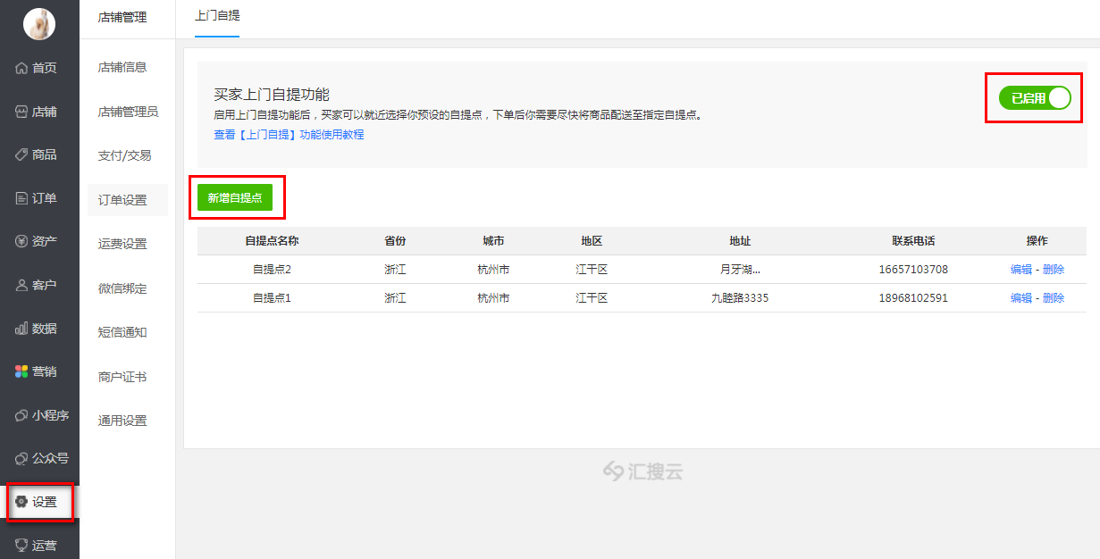Image resolution: width=1100 pixels, height=559 pixels.
Task: Disable the 已启用 pickup feature toggle
Action: pyautogui.click(x=1033, y=98)
